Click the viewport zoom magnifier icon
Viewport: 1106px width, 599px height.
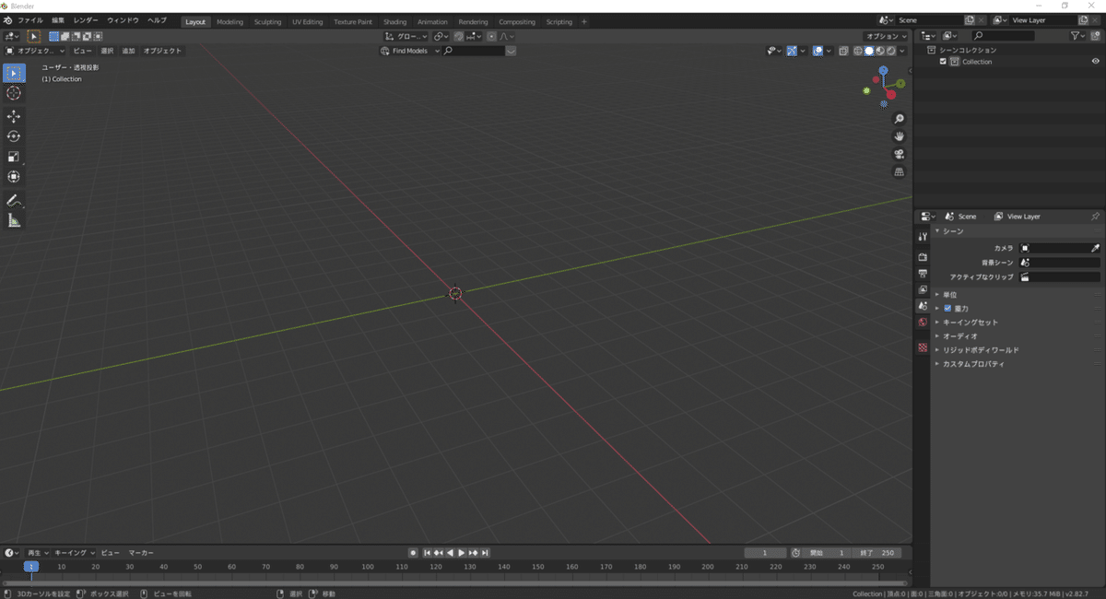(x=900, y=119)
